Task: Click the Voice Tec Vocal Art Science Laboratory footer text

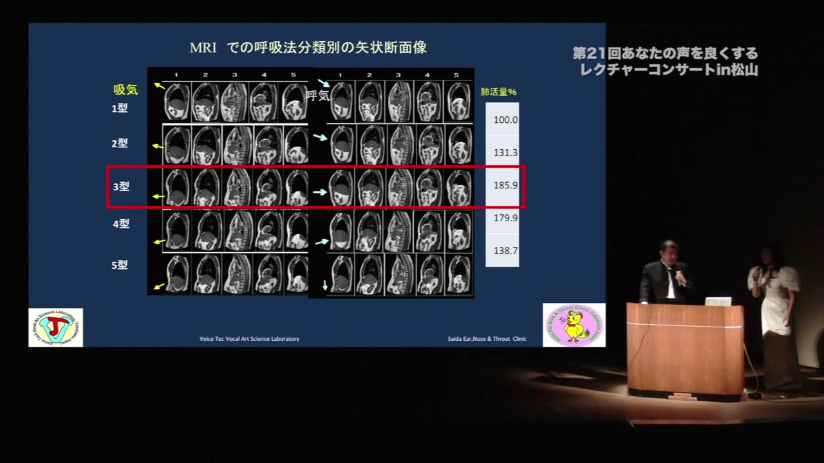Action: [x=249, y=339]
